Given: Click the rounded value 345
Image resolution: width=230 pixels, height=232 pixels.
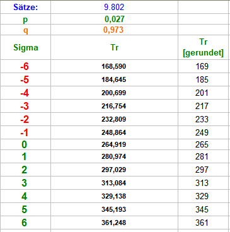Looking at the screenshot, I should [203, 209].
